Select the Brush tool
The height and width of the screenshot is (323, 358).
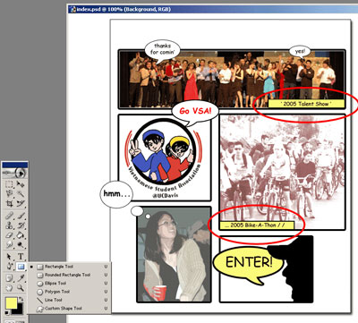[x=21, y=216]
